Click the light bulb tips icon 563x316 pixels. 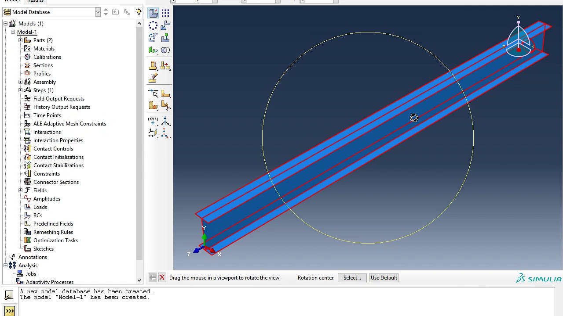tap(139, 12)
